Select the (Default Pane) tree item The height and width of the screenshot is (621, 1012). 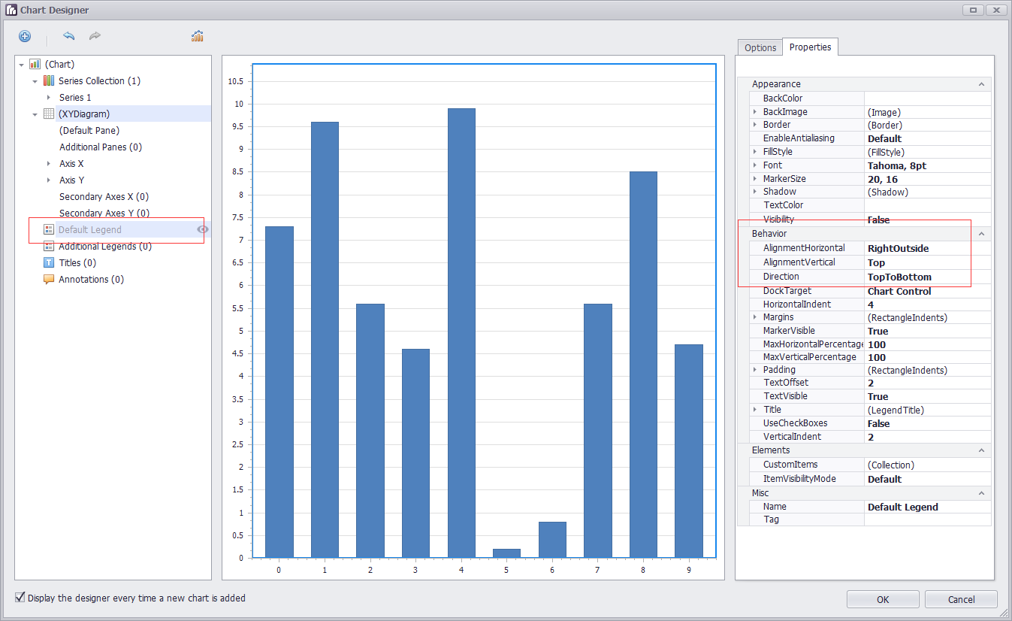click(x=89, y=131)
